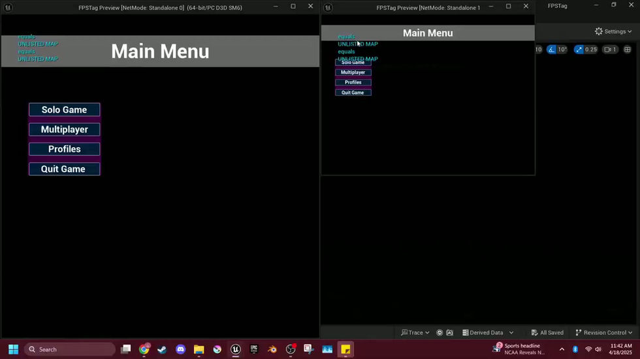Click the viewport layout grid icon
The height and width of the screenshot is (359, 640).
pos(628,50)
